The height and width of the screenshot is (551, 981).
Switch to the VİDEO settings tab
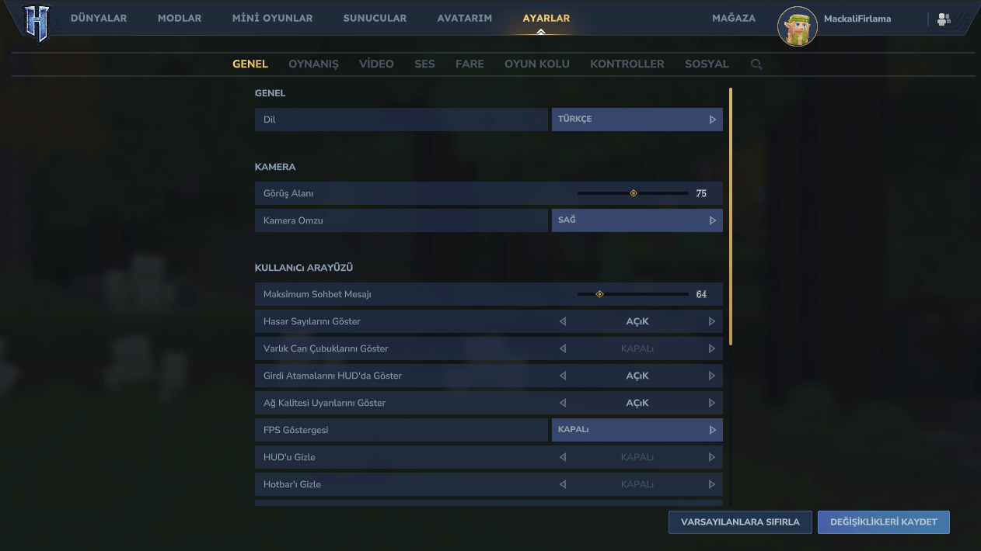(x=376, y=64)
